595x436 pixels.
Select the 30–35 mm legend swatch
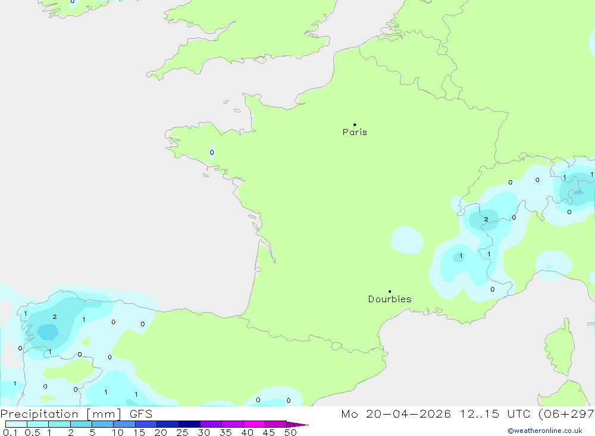click(x=211, y=424)
